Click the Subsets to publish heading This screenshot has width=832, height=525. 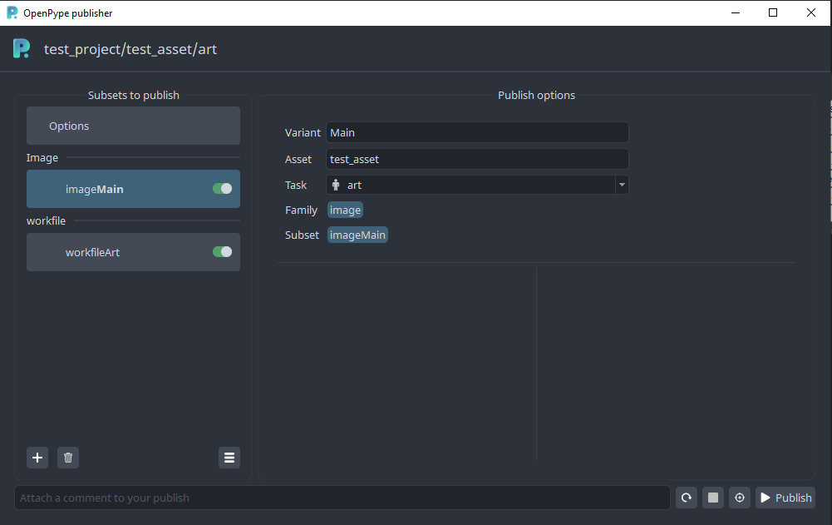134,95
